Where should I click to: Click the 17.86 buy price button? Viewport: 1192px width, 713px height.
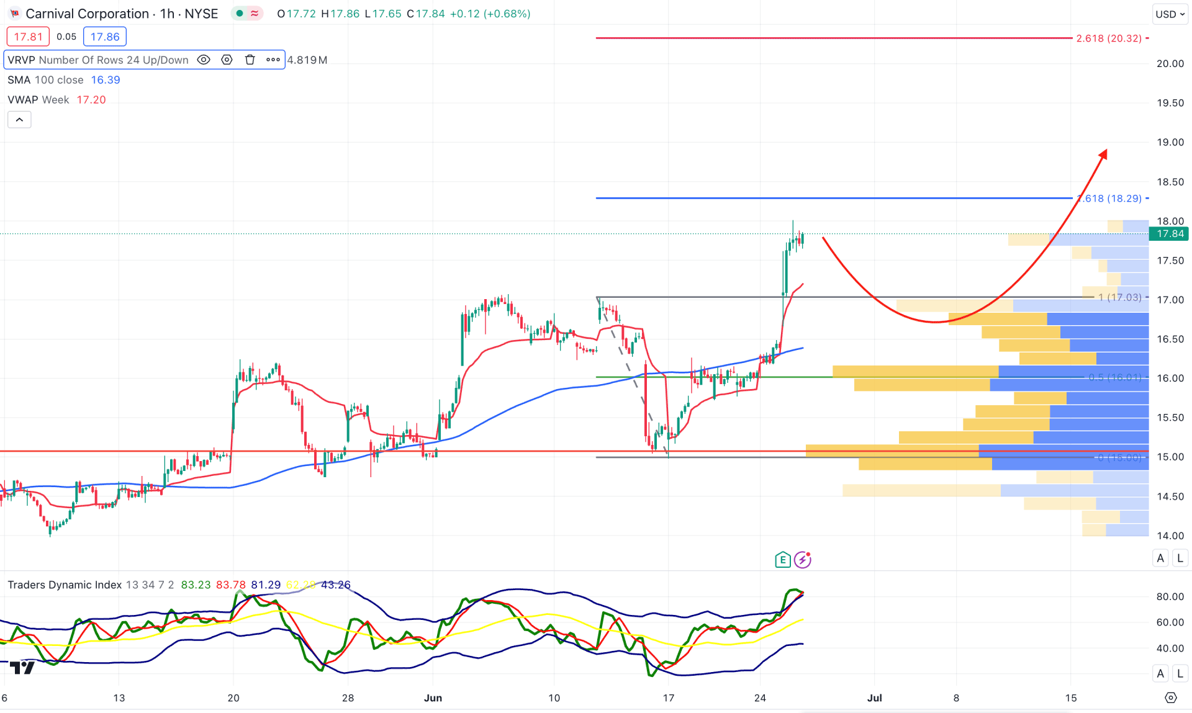click(x=105, y=37)
